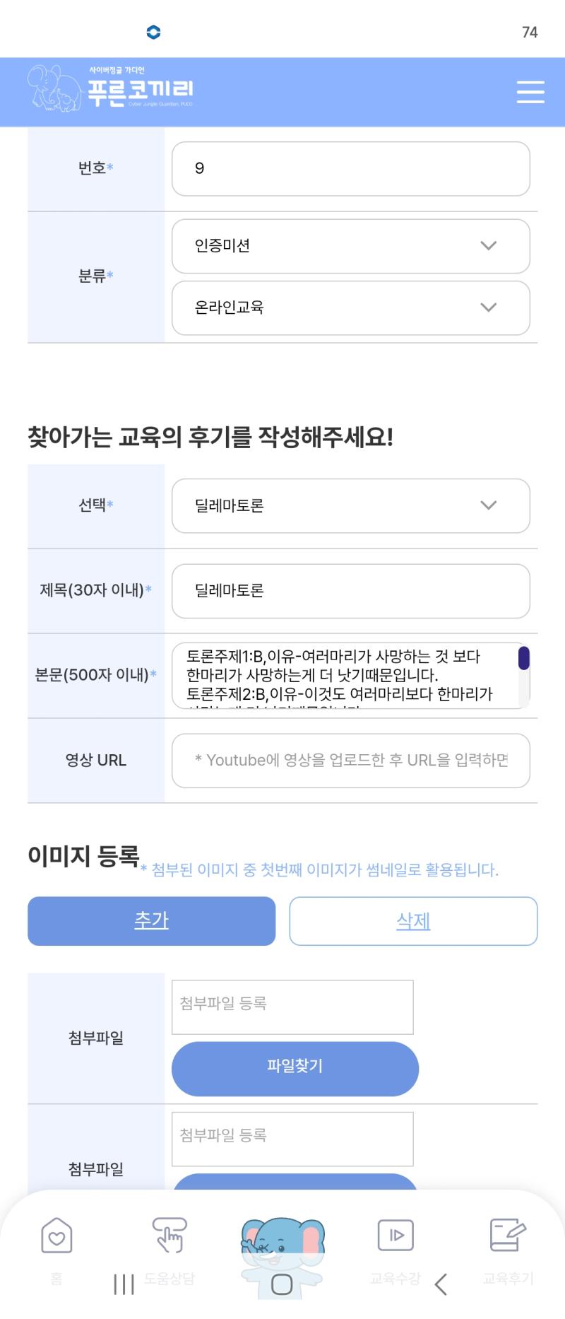Click the 추가 image add button
Screen dimensions: 565x1319
(151, 921)
